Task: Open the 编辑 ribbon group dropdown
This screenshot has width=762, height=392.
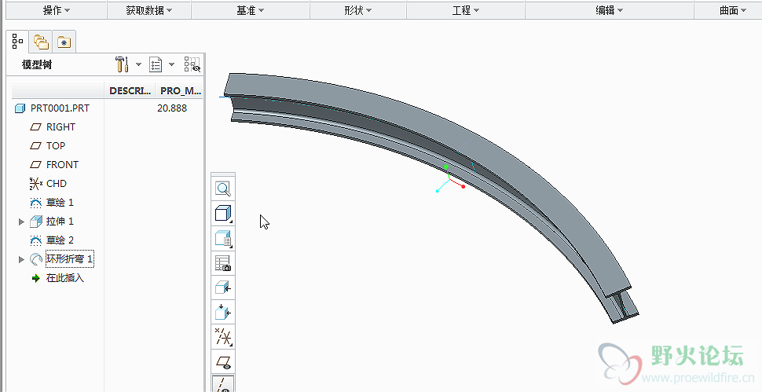Action: tap(610, 10)
